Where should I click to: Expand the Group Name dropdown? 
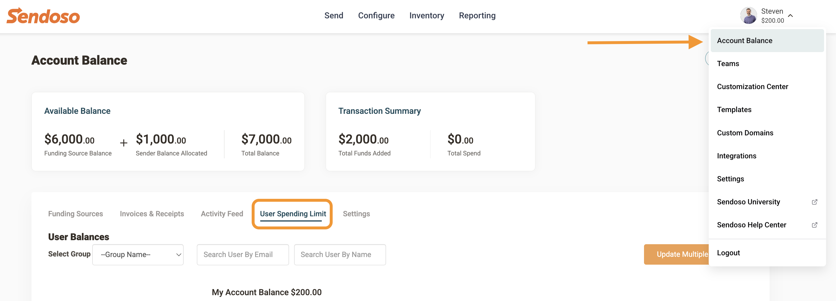[x=138, y=255]
